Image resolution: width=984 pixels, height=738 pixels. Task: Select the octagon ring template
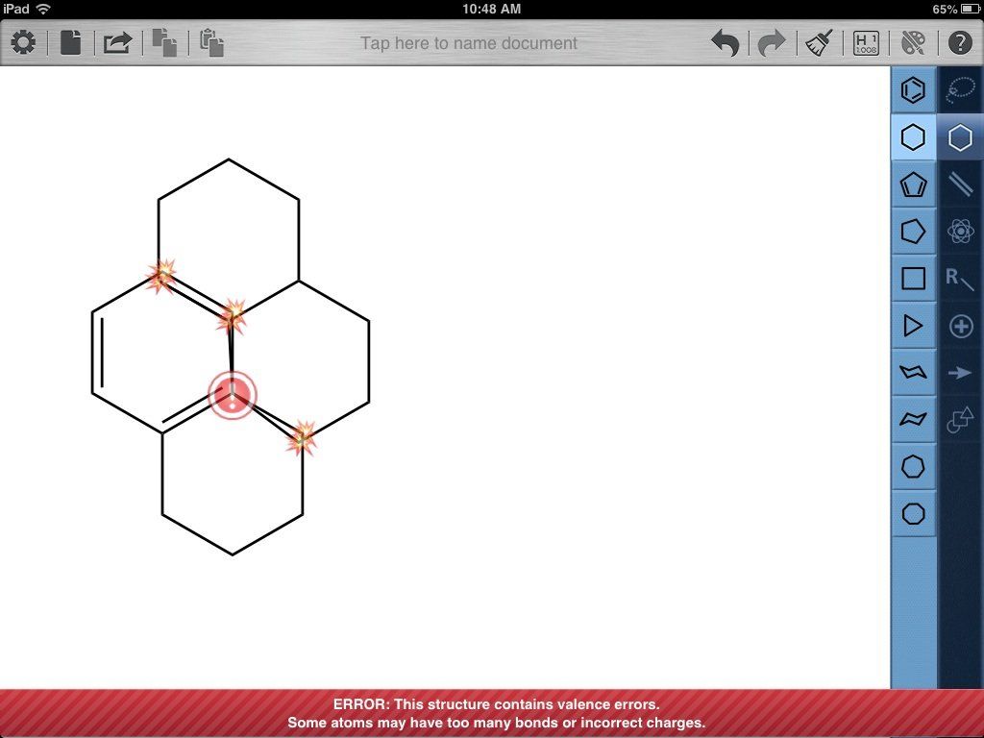coord(913,513)
